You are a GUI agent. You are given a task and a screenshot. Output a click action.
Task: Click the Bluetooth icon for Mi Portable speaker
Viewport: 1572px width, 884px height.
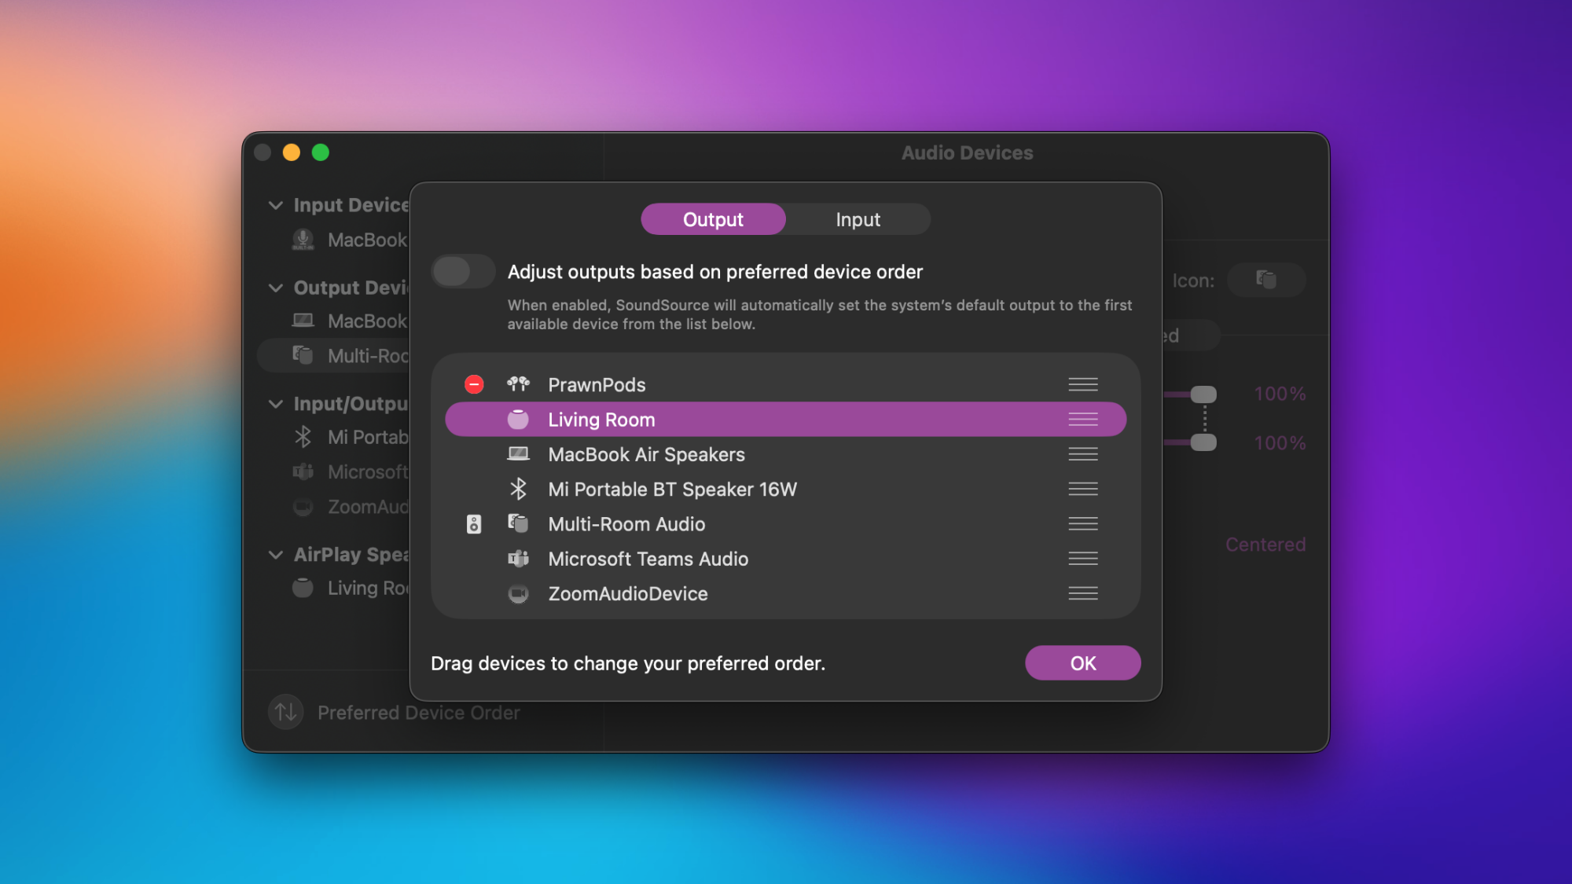tap(518, 489)
